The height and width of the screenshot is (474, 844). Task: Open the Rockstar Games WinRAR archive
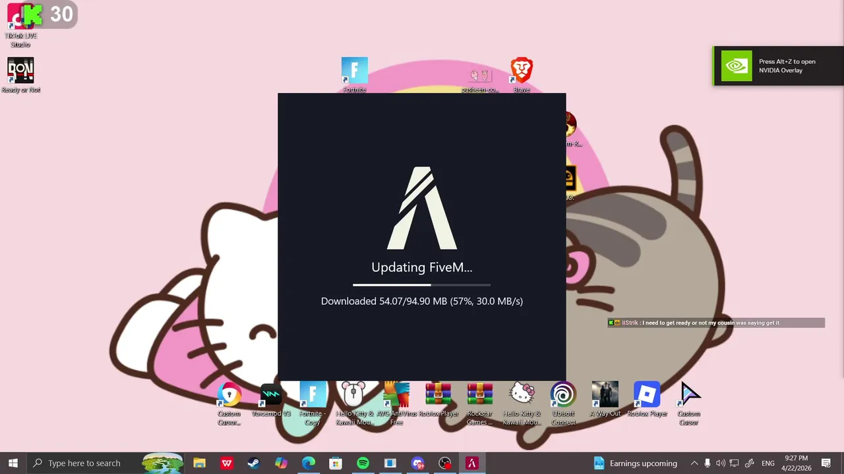[x=480, y=403]
